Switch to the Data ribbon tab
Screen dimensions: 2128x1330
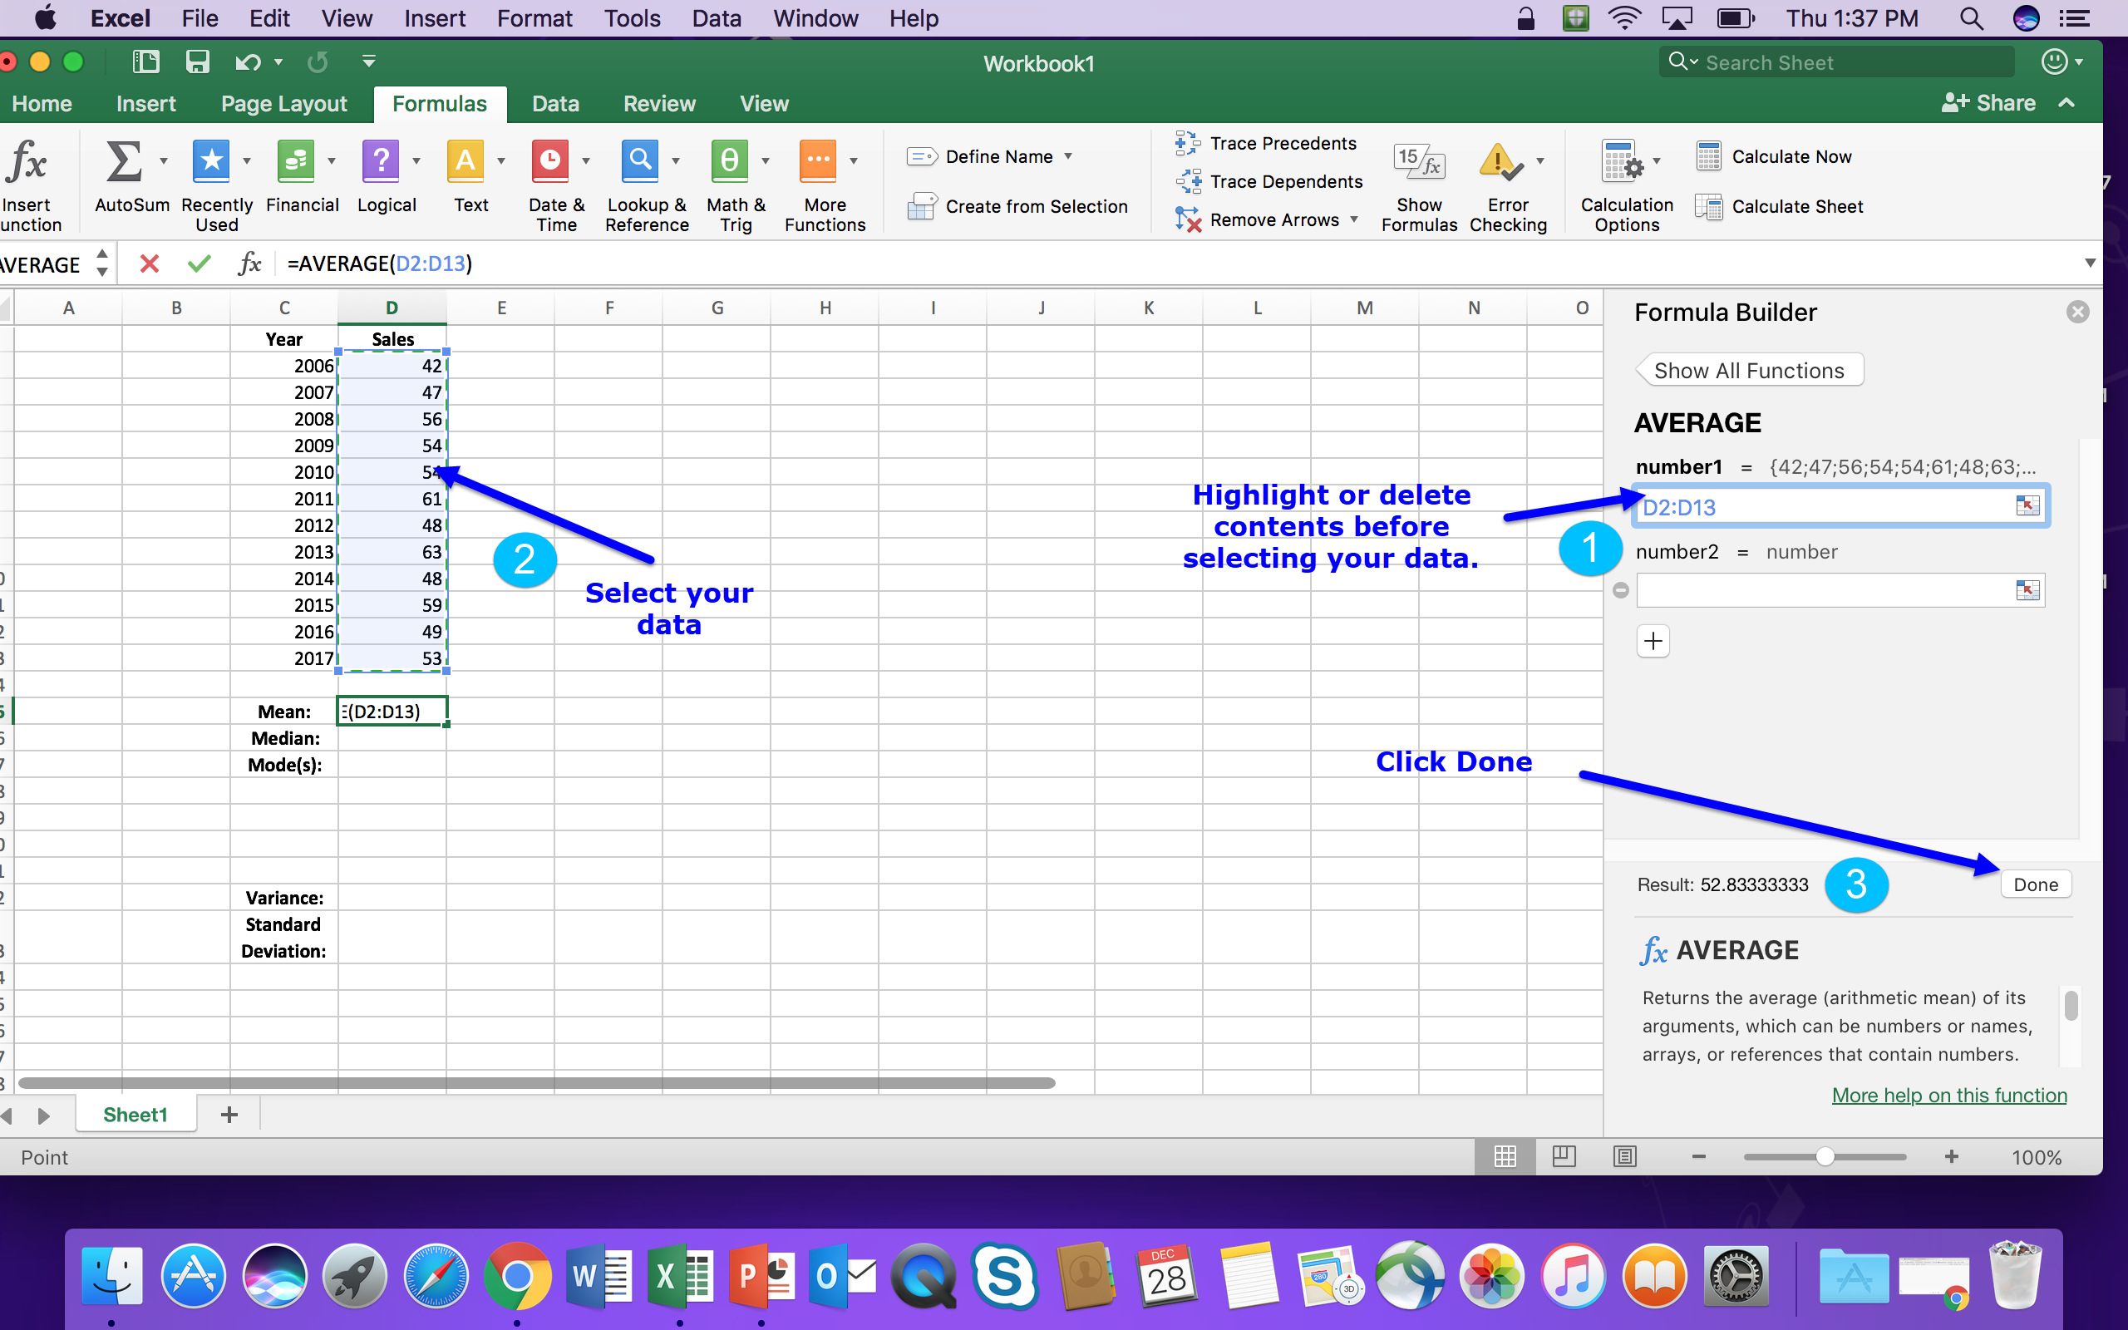pos(555,104)
